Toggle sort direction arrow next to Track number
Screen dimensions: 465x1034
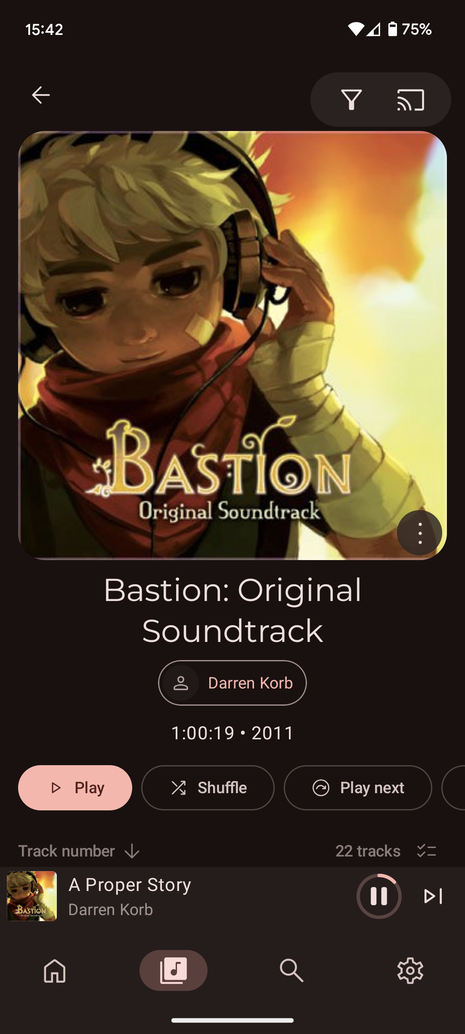pyautogui.click(x=132, y=851)
